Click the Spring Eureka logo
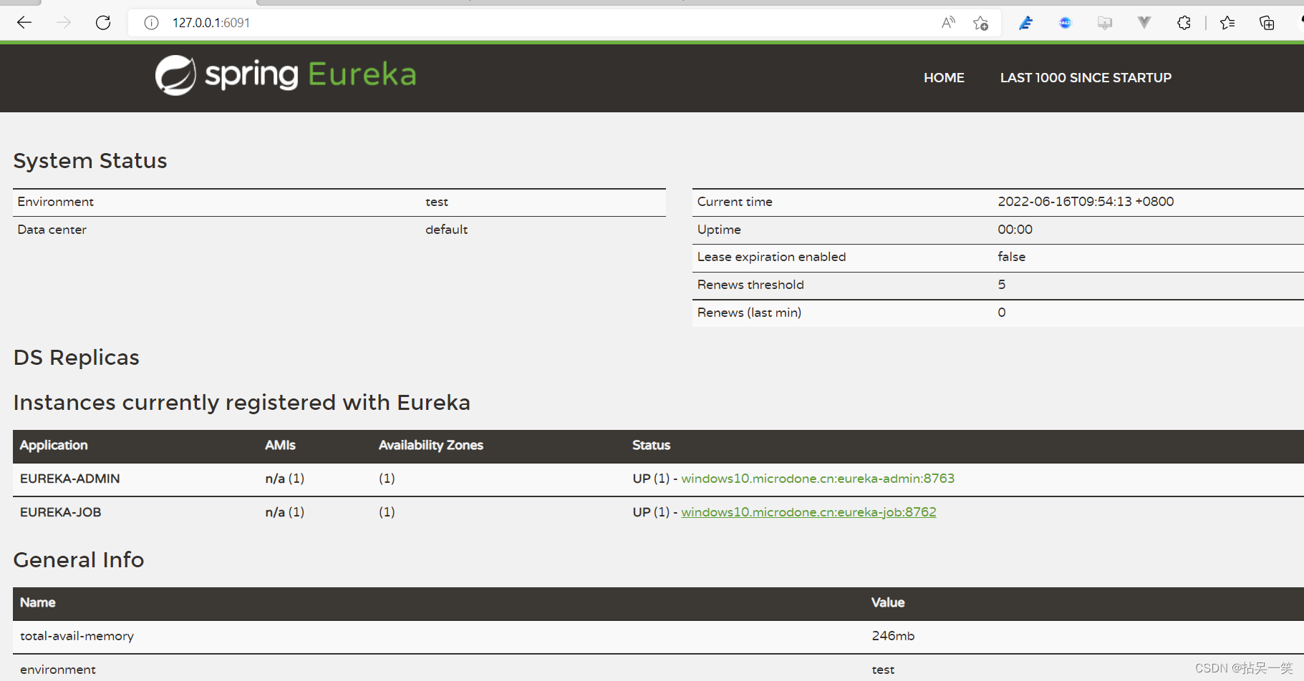This screenshot has width=1304, height=681. pos(286,75)
